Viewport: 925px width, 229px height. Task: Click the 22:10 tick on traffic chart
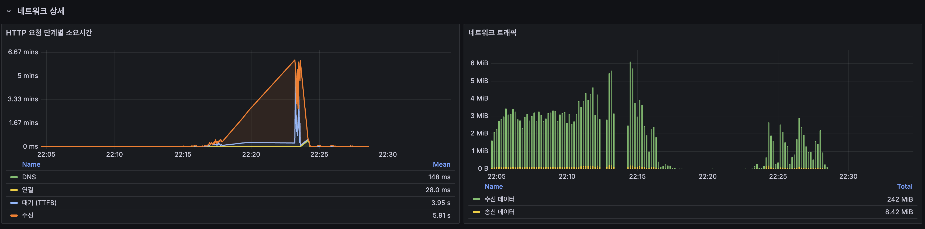click(567, 177)
